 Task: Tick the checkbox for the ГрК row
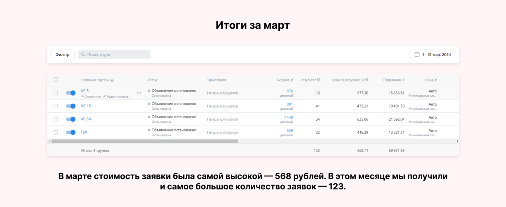tap(56, 132)
